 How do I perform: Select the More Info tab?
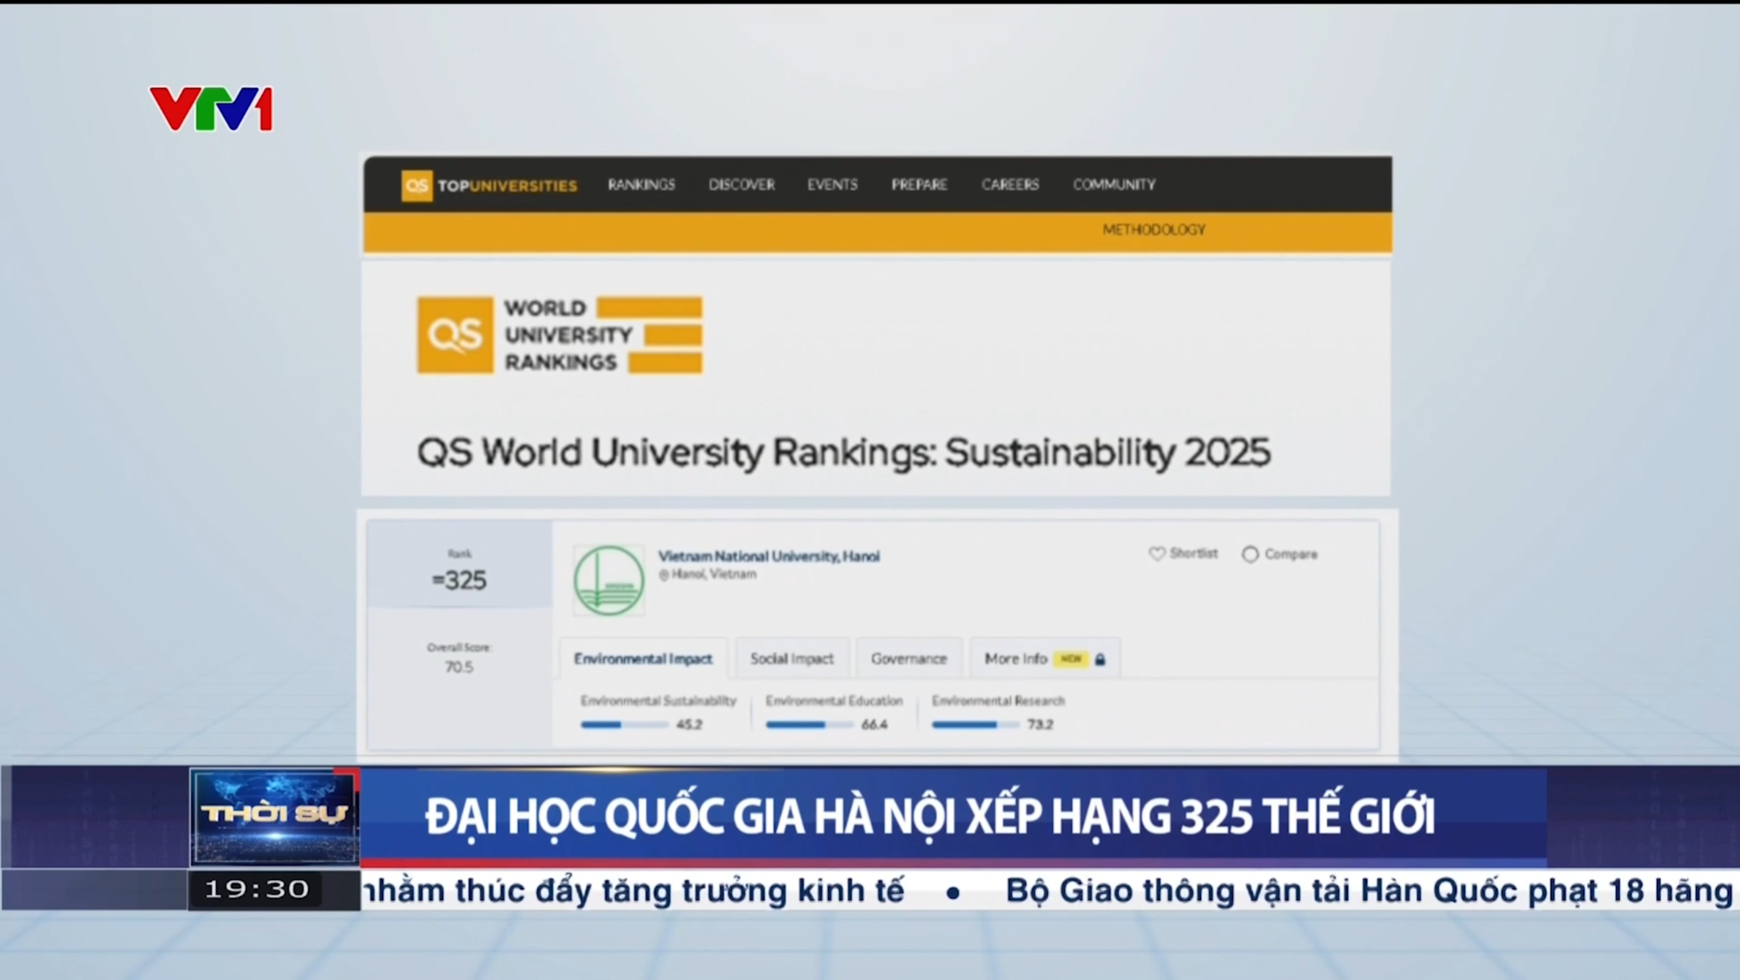[x=1045, y=658]
